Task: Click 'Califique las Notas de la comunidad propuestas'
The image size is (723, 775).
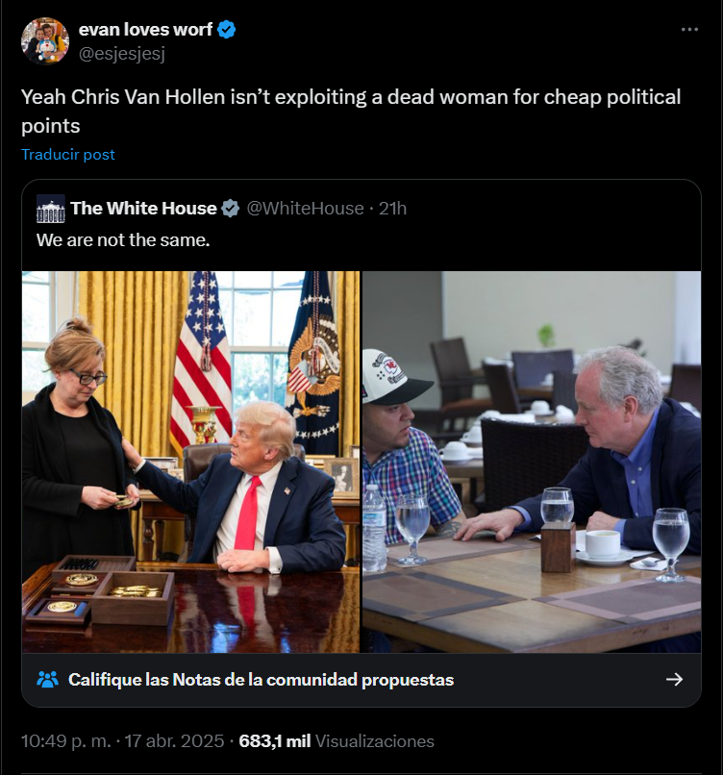Action: pos(261,680)
